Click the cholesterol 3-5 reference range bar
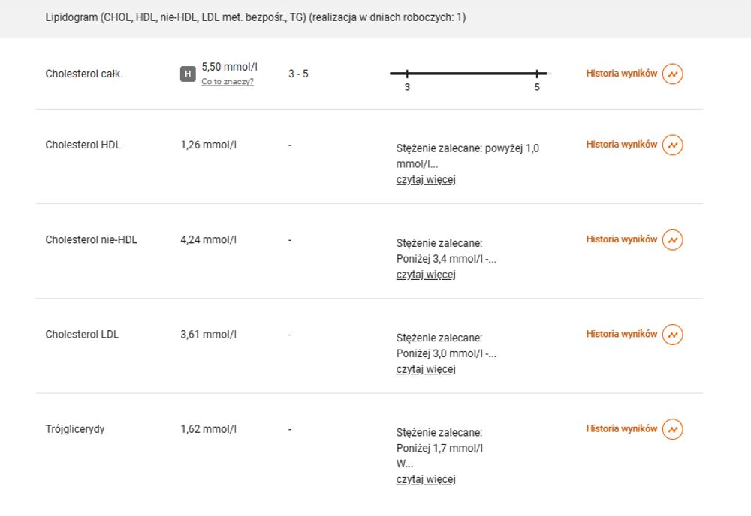 coord(469,73)
